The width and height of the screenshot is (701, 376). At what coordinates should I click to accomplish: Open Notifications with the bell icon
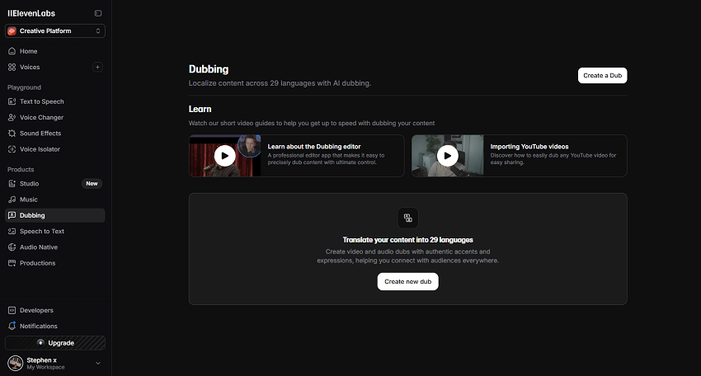pyautogui.click(x=12, y=327)
